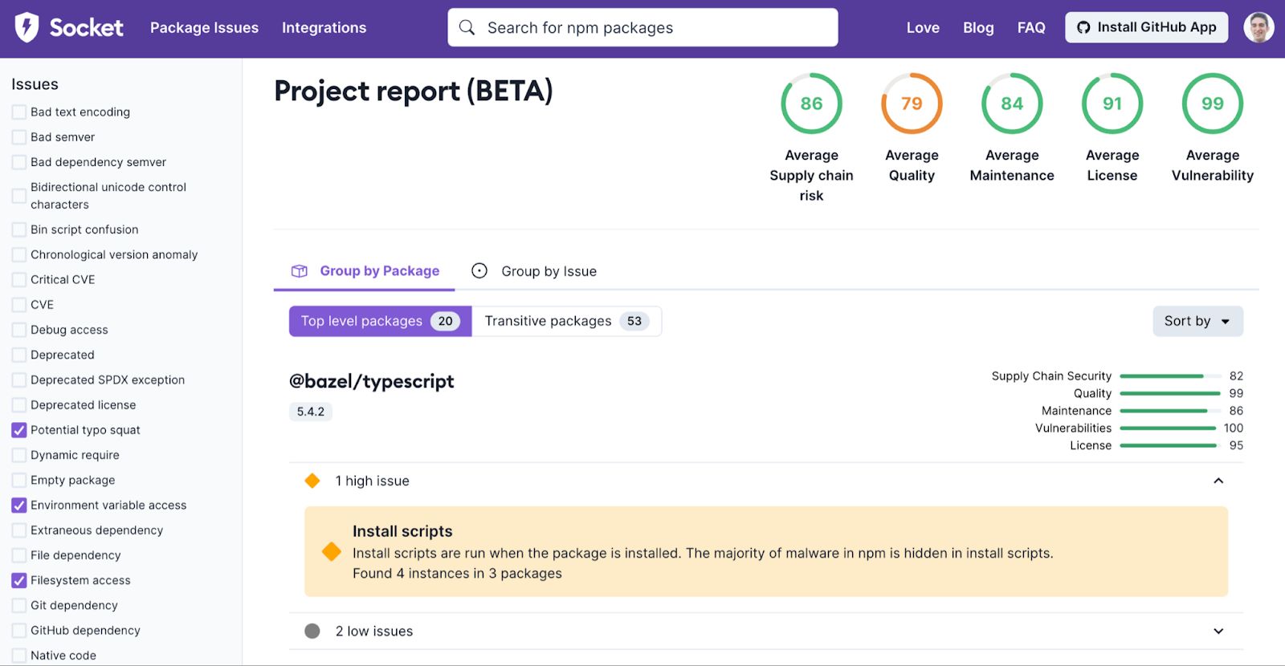
Task: Toggle the Git dependency checkbox
Action: 19,606
